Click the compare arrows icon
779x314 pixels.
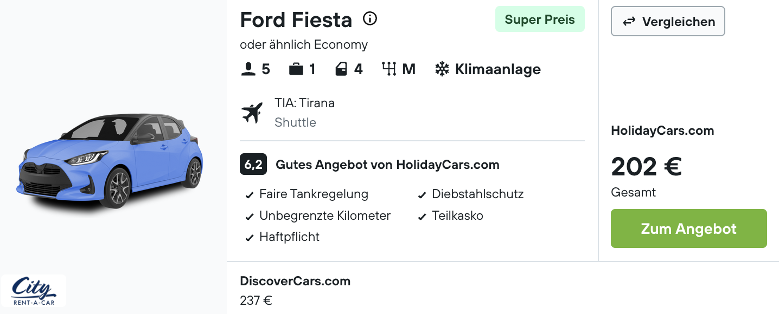tap(629, 22)
